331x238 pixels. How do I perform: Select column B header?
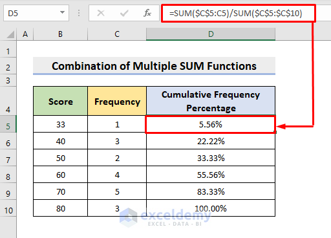(61, 34)
